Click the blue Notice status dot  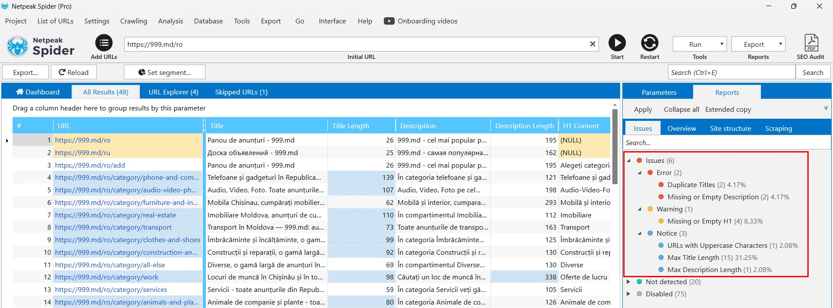(x=650, y=233)
